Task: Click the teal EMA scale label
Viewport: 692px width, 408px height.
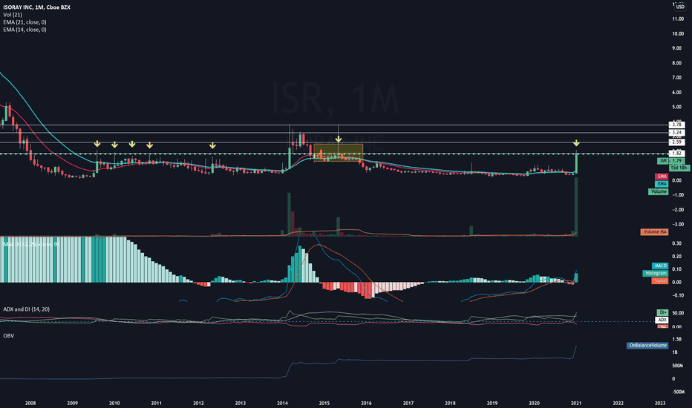Action: point(662,183)
